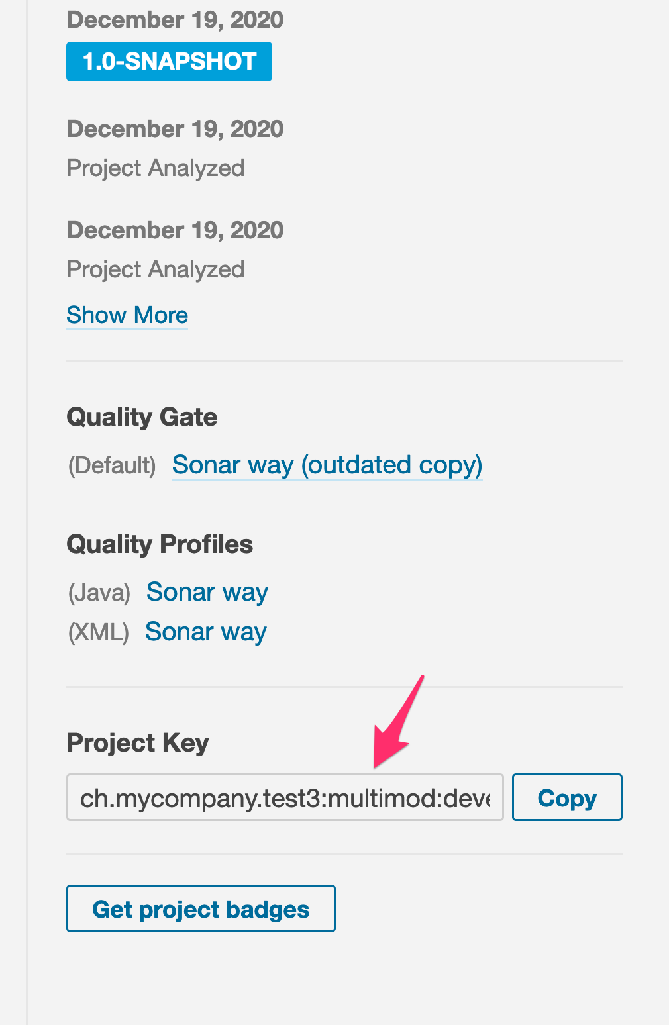Click inside the Project Key text field
The width and height of the screenshot is (669, 1025).
285,798
